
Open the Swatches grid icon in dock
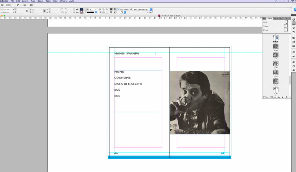pos(294,38)
